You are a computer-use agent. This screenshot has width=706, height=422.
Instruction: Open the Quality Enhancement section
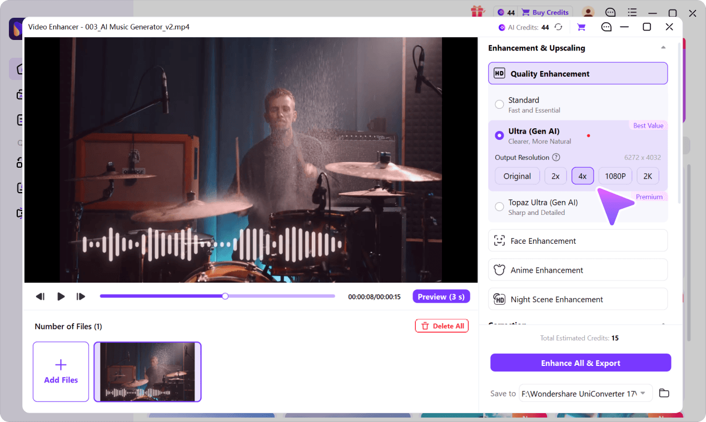578,73
